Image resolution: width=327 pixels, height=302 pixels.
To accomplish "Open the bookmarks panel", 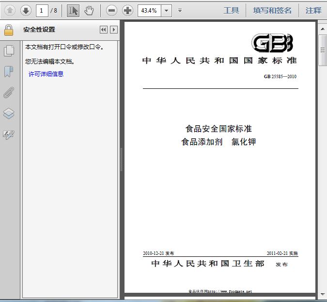I will click(9, 72).
